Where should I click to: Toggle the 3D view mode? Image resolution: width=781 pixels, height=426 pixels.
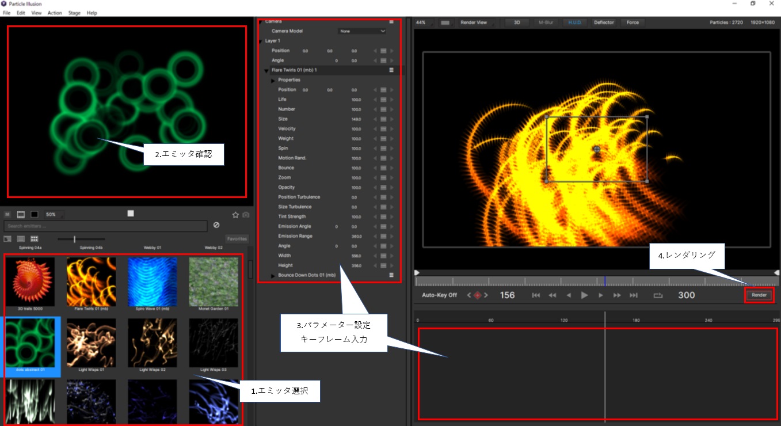pos(517,22)
